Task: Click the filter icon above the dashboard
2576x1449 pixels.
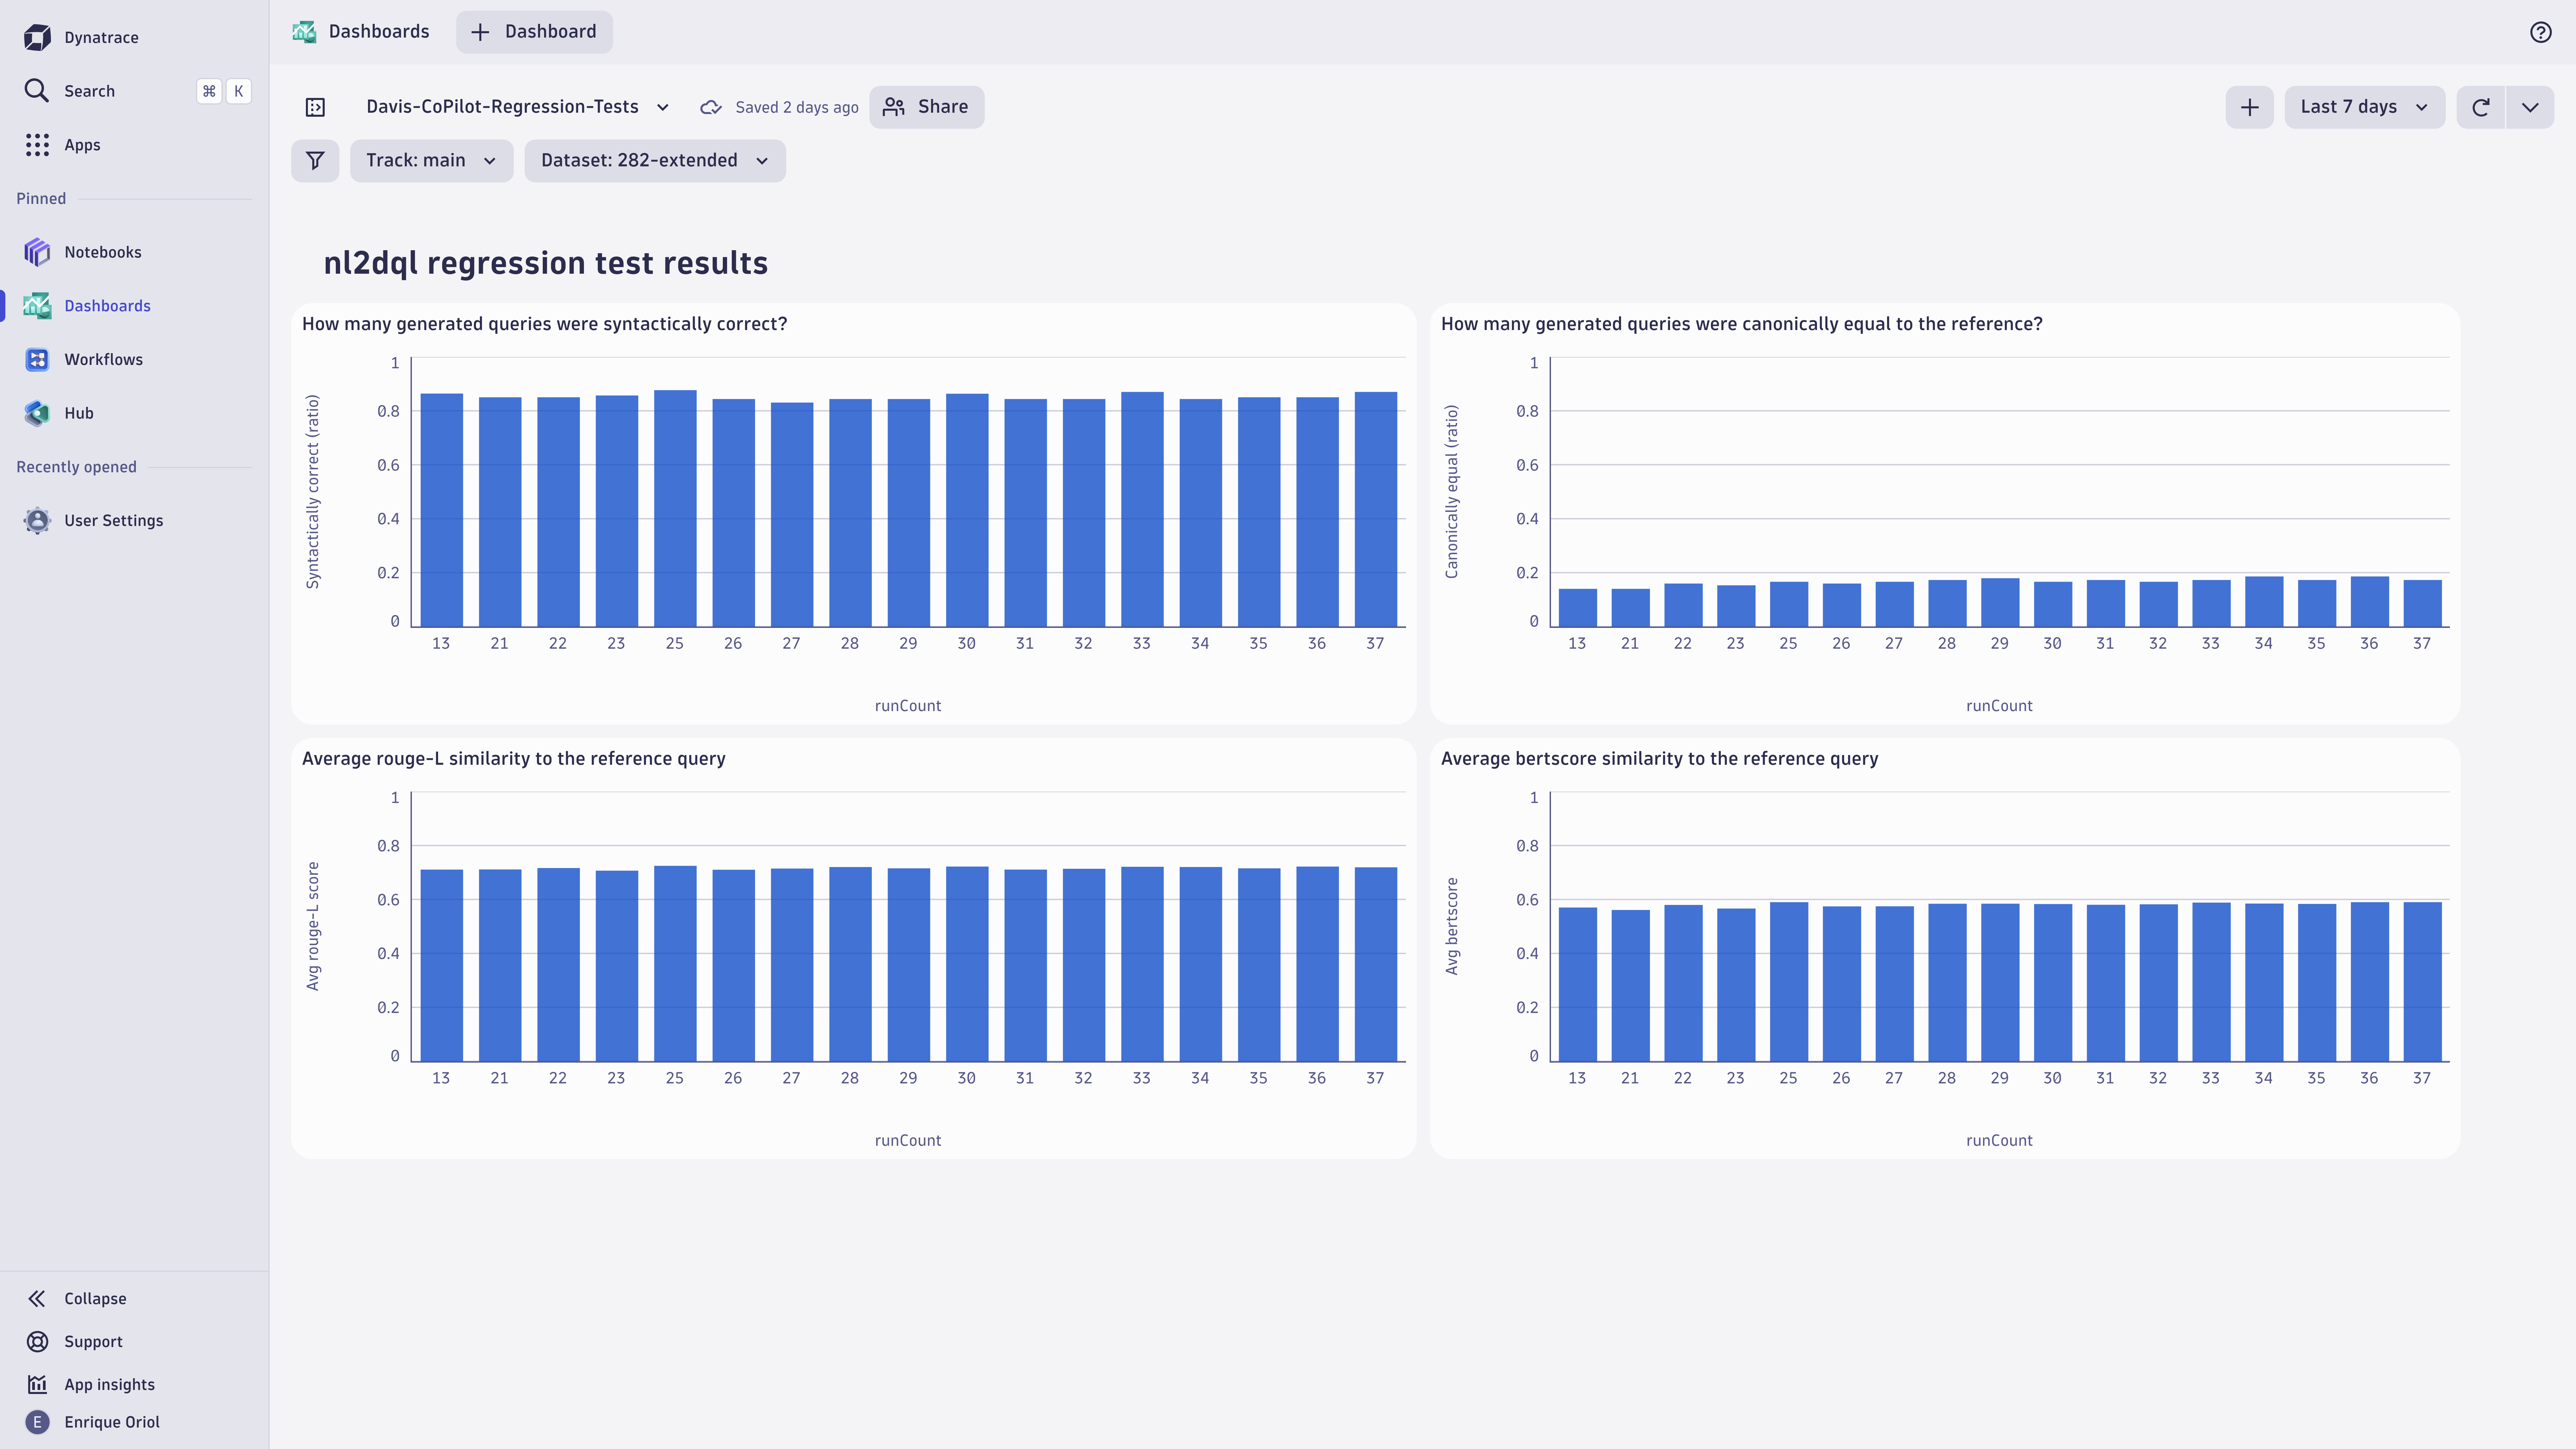Action: click(314, 160)
